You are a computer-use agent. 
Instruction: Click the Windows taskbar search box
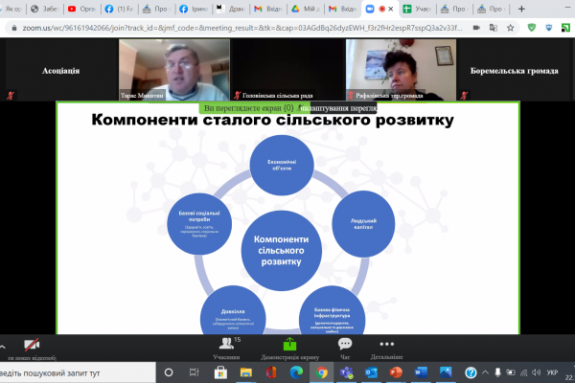coord(72,372)
